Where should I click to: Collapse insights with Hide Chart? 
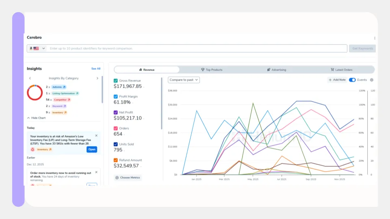coord(36,118)
